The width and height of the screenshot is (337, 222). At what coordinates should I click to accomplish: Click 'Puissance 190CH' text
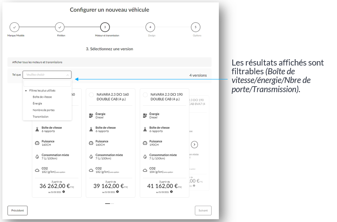(x=156, y=143)
